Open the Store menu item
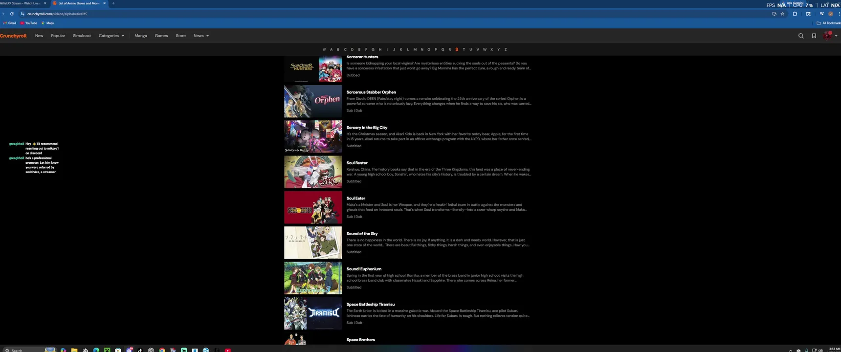This screenshot has width=841, height=352. [180, 36]
